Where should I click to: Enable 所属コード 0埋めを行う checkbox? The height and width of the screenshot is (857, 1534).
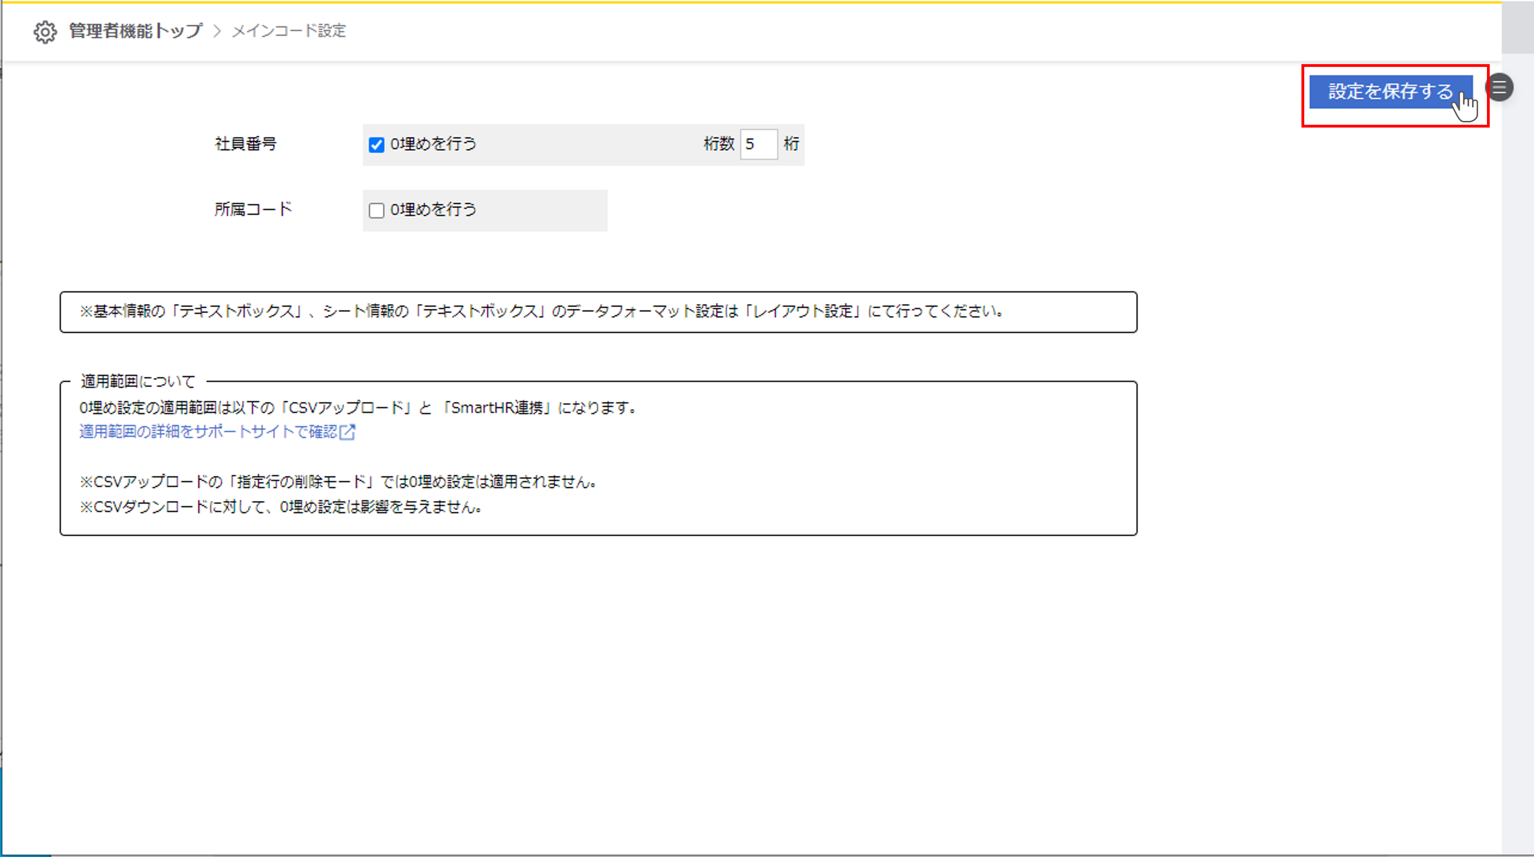[x=377, y=211]
